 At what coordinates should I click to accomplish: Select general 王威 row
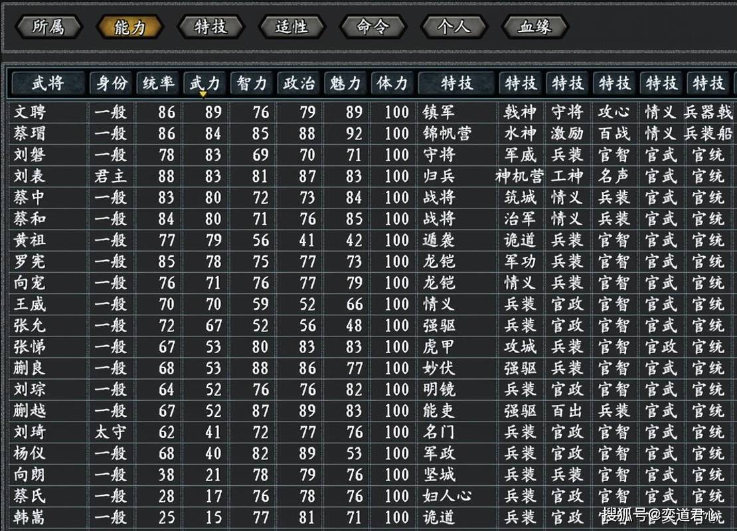371,304
